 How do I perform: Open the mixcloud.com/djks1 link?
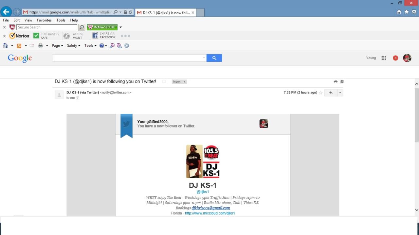210,213
